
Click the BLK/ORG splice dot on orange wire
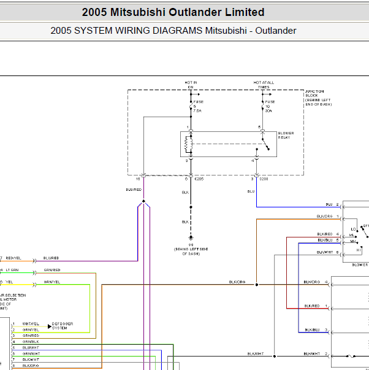coord(257,285)
